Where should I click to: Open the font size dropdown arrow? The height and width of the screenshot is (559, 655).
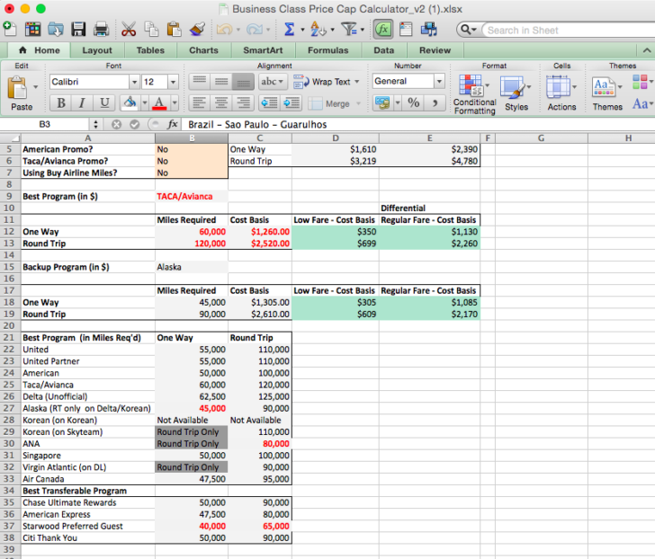click(174, 82)
